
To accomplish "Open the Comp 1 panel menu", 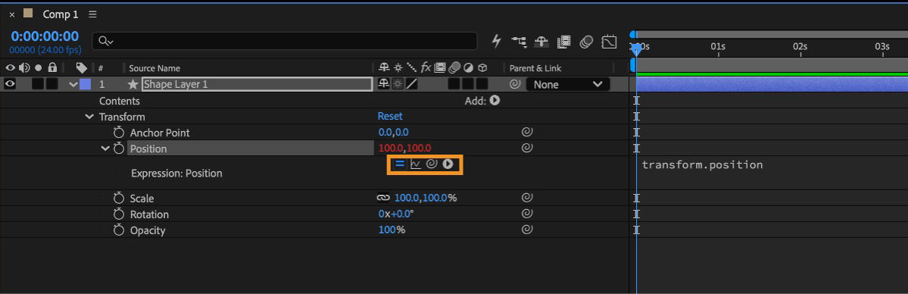I will tap(93, 14).
